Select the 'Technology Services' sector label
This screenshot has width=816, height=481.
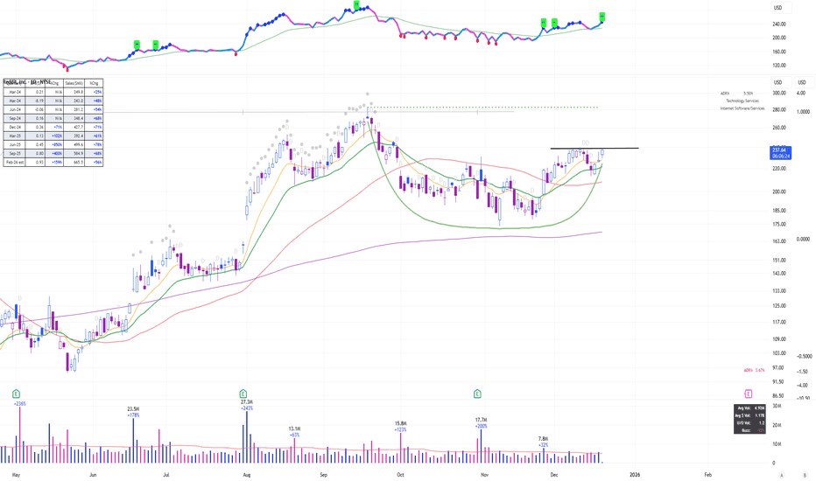click(x=742, y=101)
